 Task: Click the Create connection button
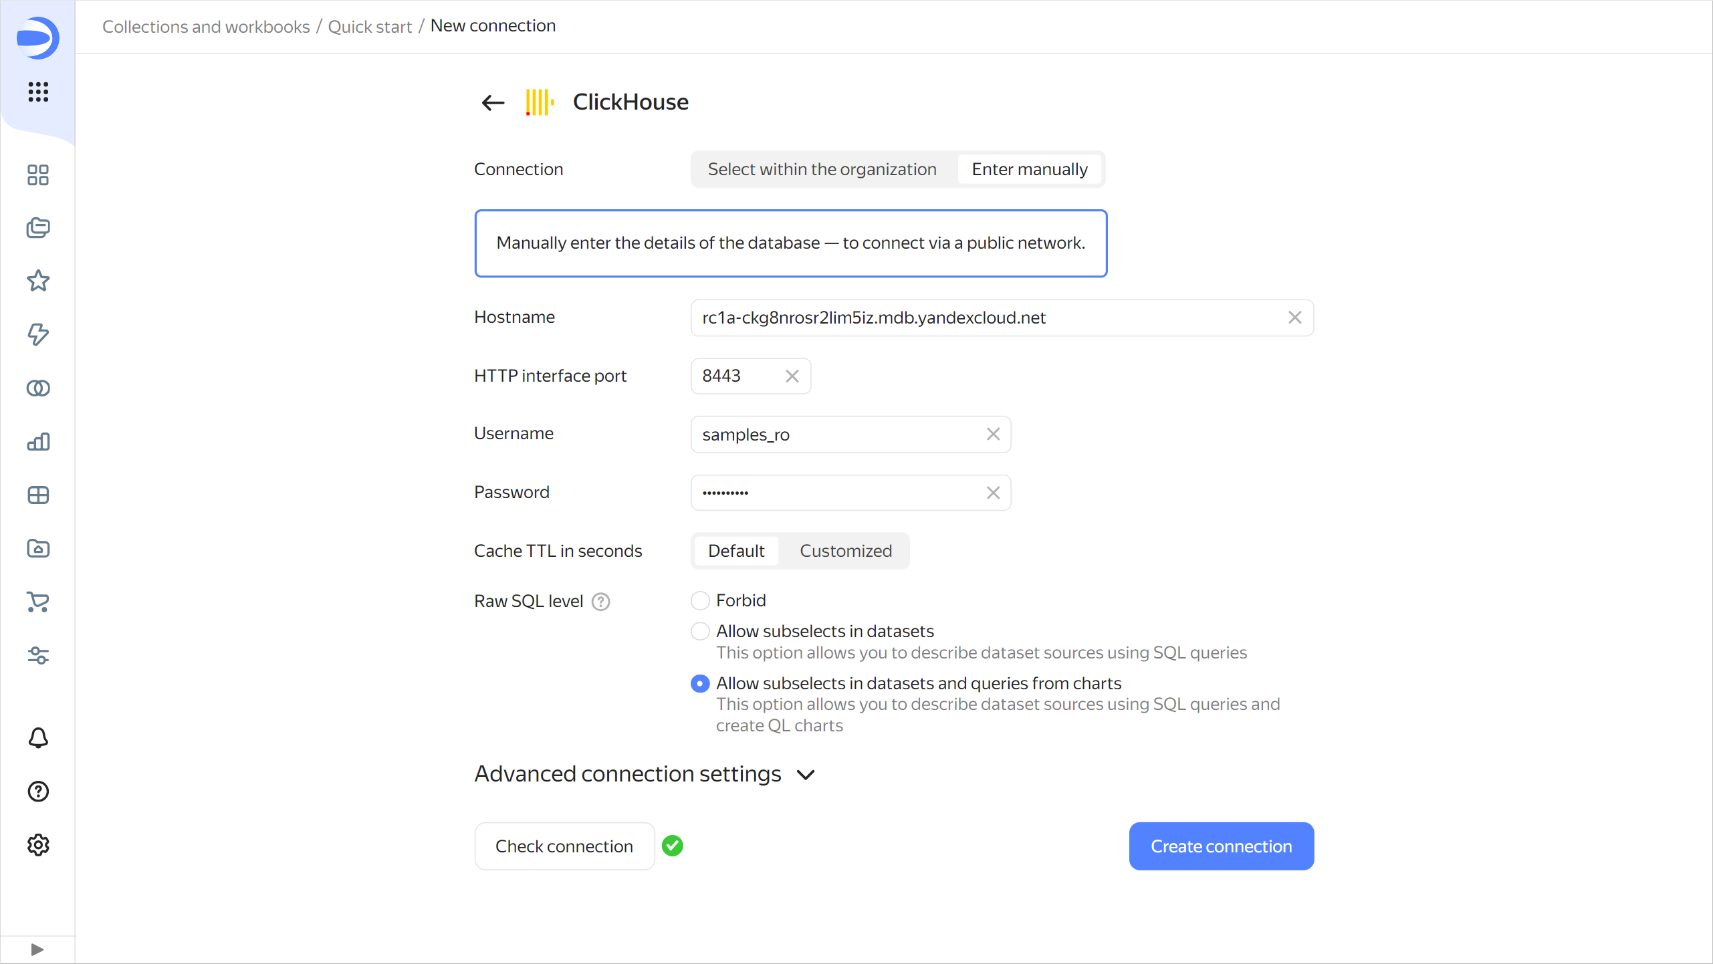[1221, 846]
